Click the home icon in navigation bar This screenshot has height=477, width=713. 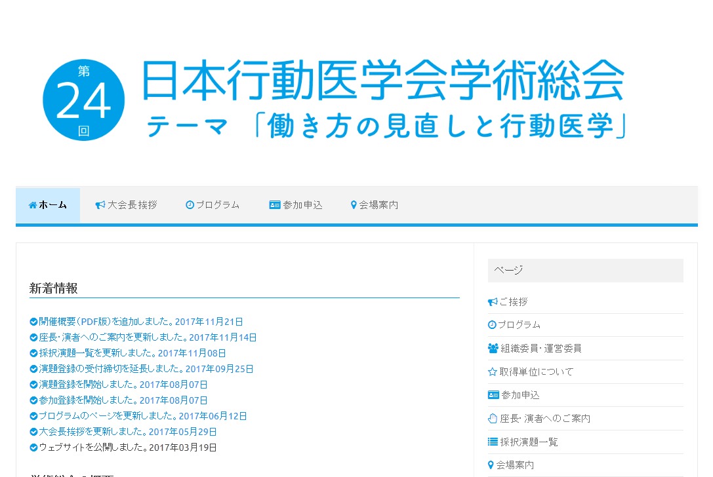[x=33, y=205]
